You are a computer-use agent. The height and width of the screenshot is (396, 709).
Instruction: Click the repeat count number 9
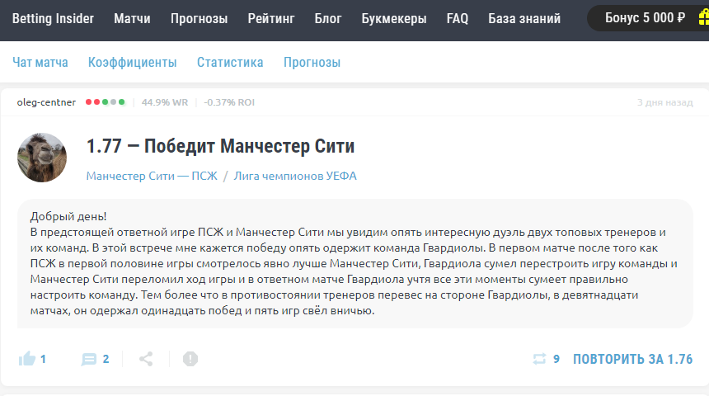click(556, 359)
